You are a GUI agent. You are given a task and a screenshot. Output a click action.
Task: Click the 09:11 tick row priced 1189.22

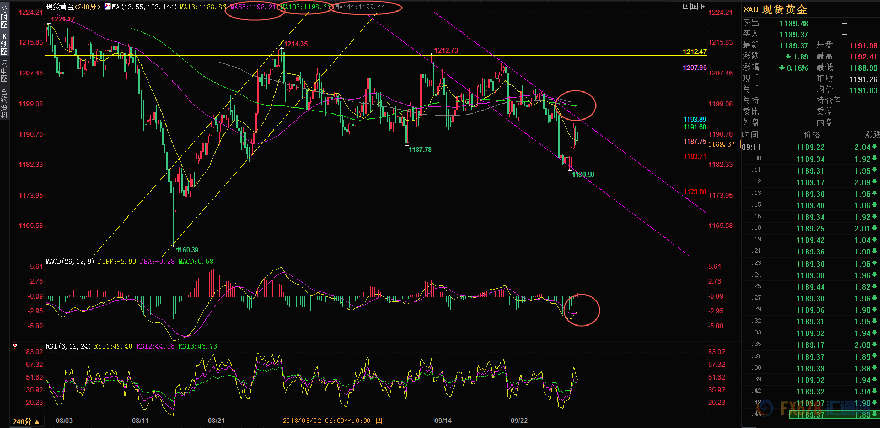(x=810, y=147)
